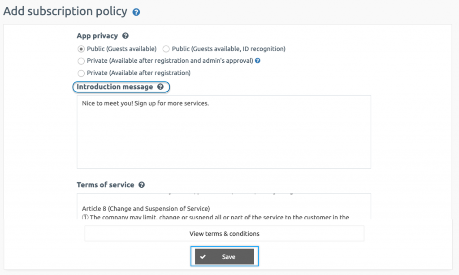Open View terms & conditions
The image size is (459, 275).
coord(224,233)
